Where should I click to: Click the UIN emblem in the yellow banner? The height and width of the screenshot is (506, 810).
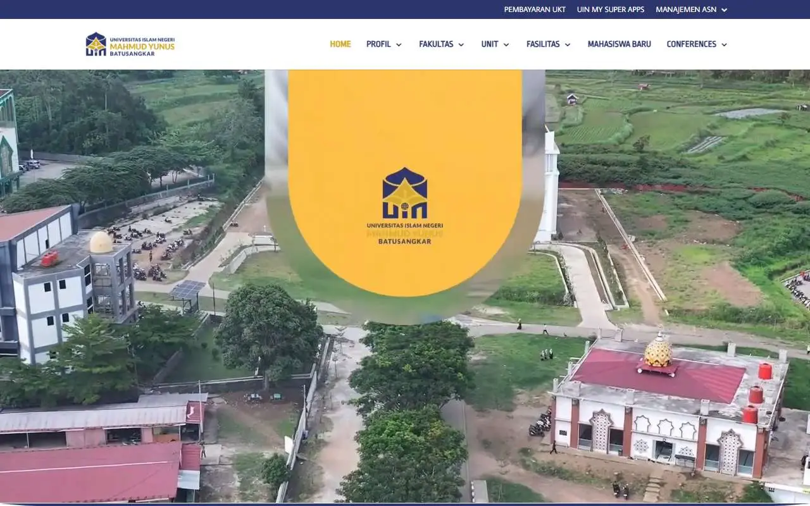[x=405, y=193]
